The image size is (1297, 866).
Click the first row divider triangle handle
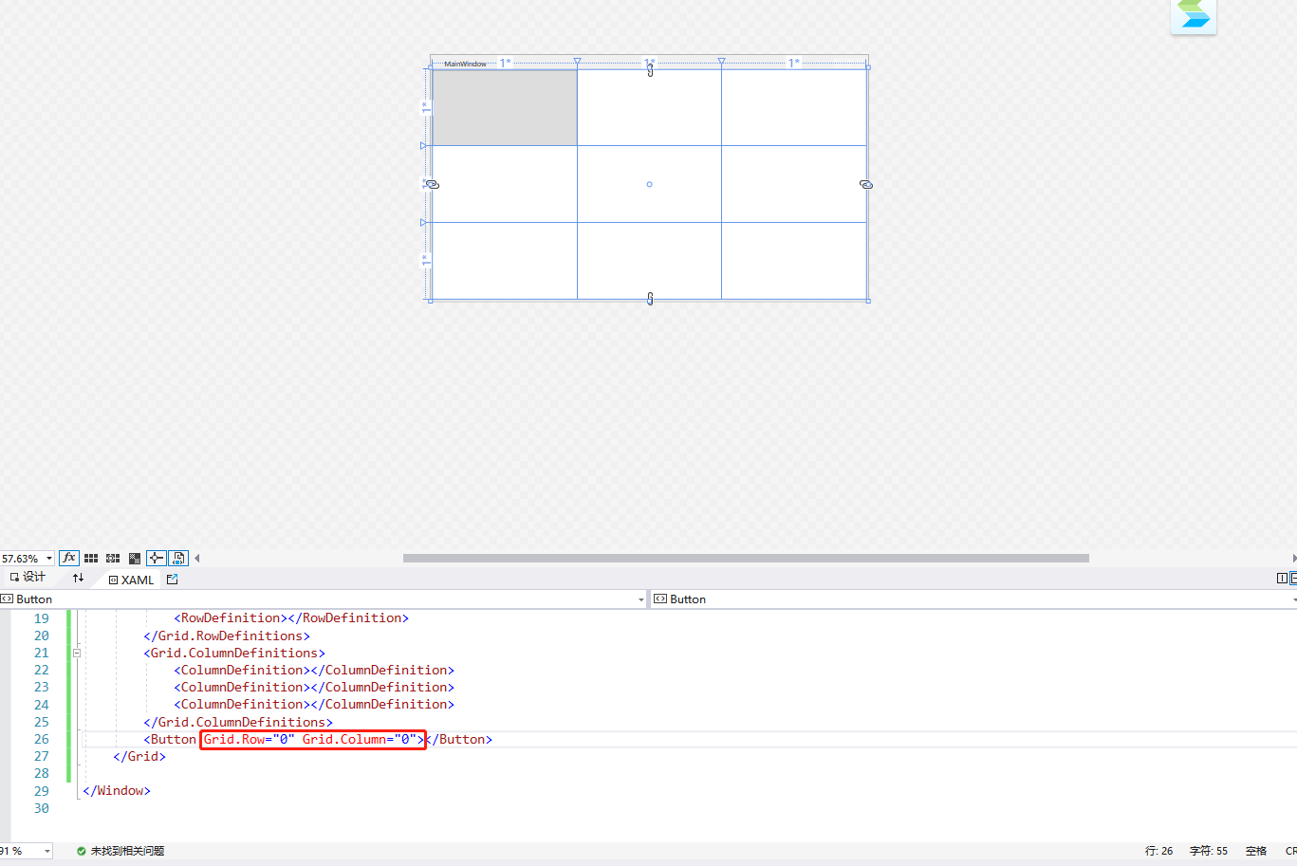(423, 145)
